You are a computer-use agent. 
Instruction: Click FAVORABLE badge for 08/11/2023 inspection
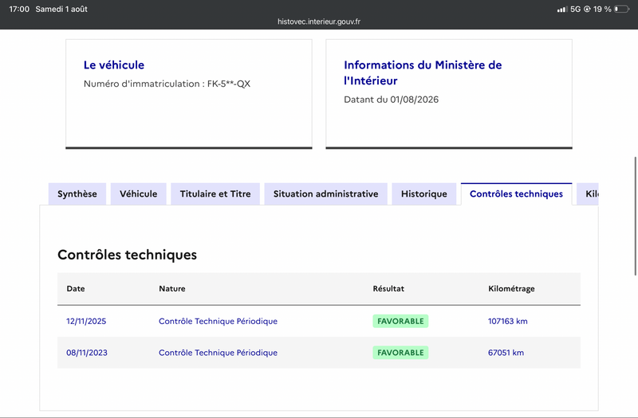point(400,353)
